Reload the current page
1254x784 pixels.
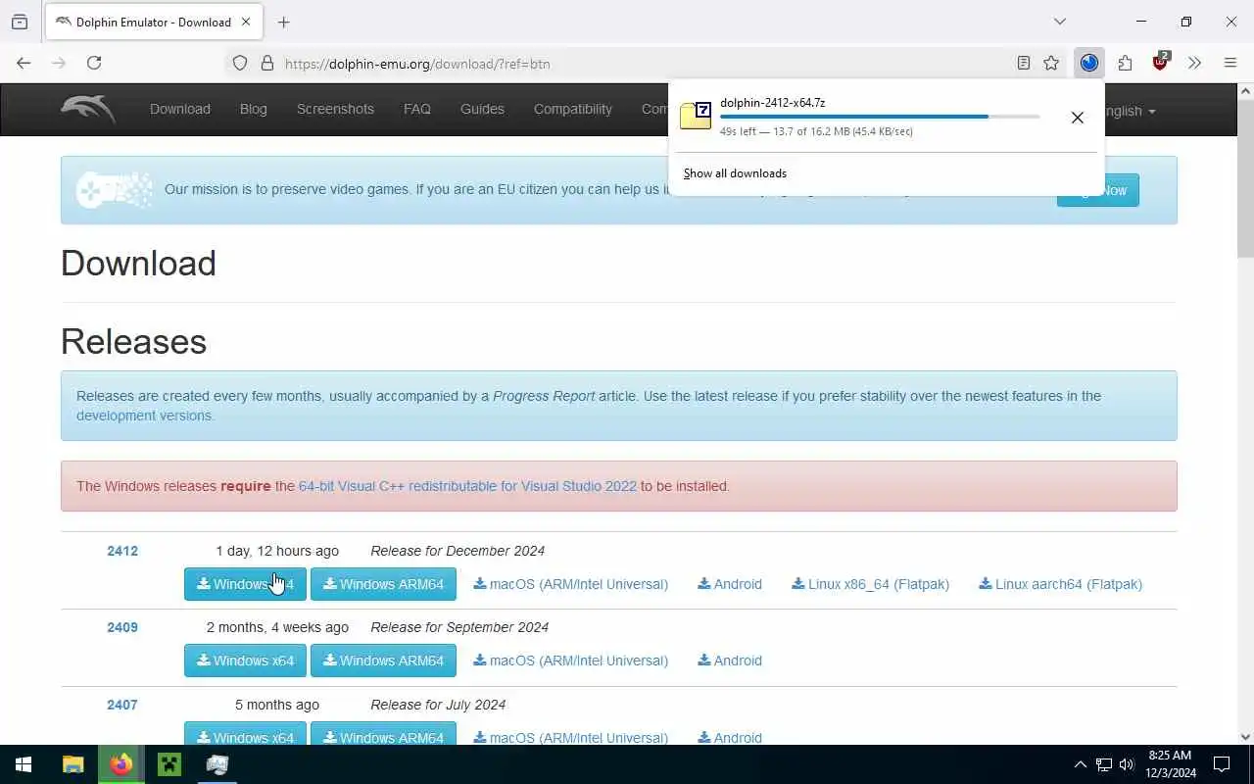[x=94, y=63]
